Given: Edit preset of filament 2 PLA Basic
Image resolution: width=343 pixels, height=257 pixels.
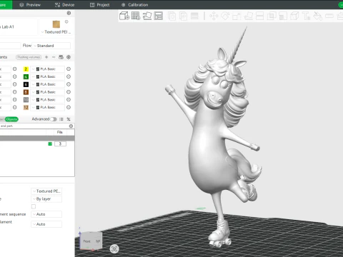Looking at the screenshot, I should tap(69, 69).
